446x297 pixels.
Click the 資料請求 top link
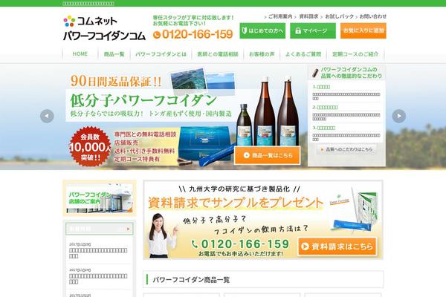(x=308, y=16)
